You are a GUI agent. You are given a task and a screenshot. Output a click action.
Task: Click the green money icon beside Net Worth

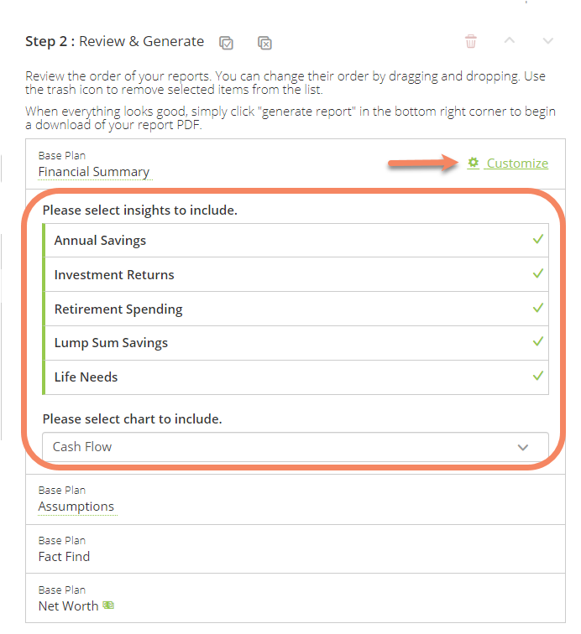coord(108,605)
